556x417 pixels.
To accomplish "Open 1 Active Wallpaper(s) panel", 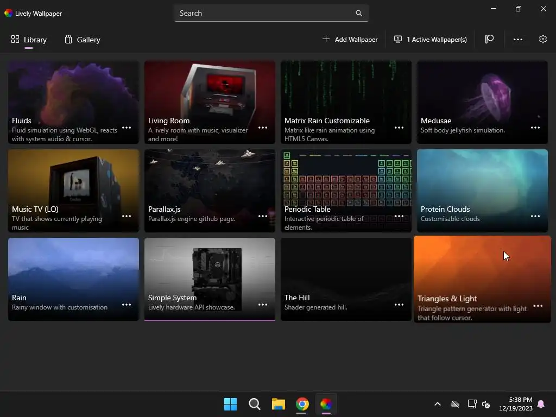I will point(431,39).
